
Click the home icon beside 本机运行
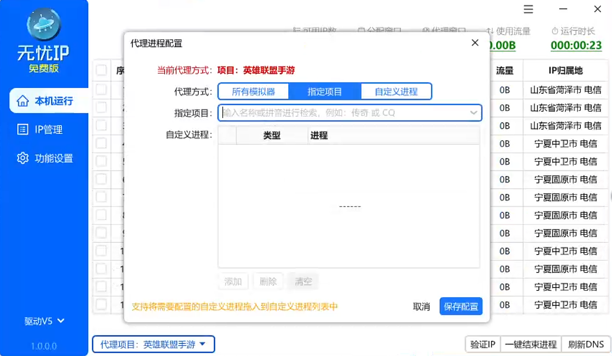click(x=23, y=101)
